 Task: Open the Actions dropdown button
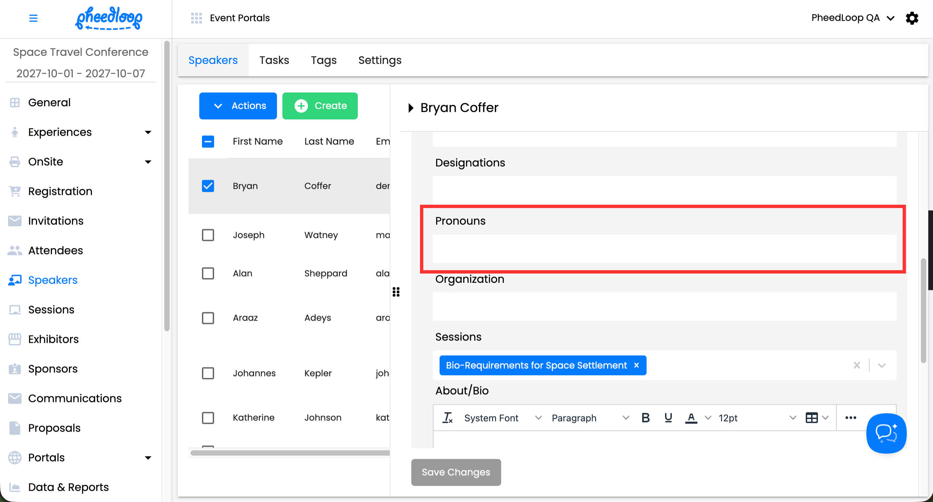tap(238, 106)
